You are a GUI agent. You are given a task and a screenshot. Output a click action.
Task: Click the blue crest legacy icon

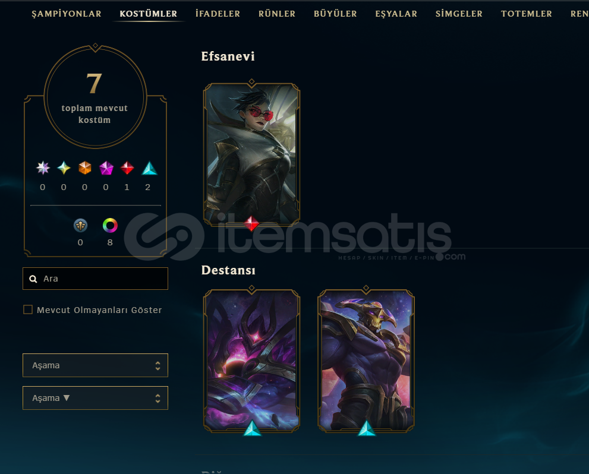pos(80,225)
